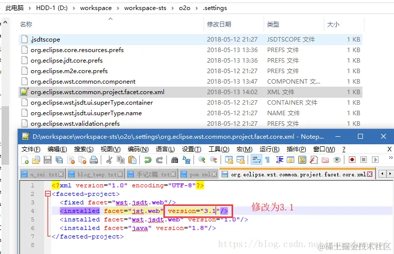This screenshot has width=394, height=254.
Task: Close the facet.core.xml tab
Action: 369,174
